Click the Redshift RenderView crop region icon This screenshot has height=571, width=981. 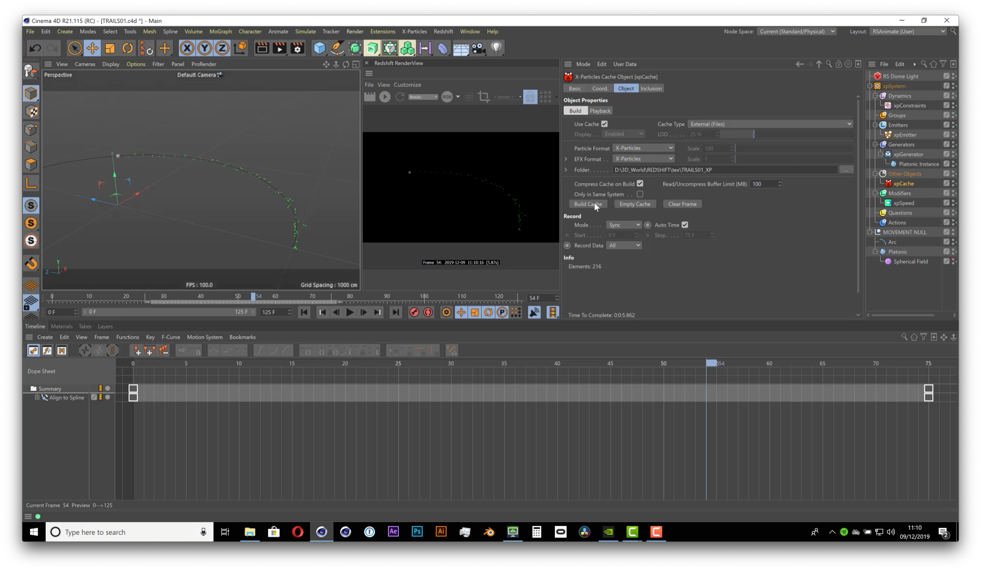(x=484, y=97)
